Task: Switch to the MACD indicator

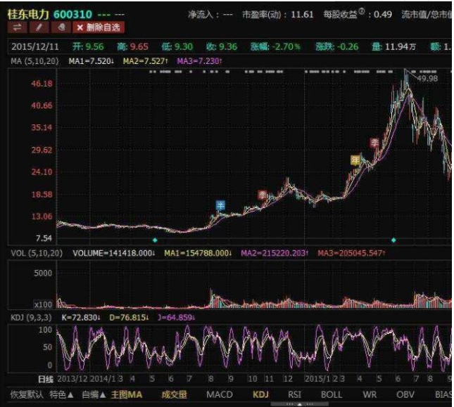Action: point(220,394)
